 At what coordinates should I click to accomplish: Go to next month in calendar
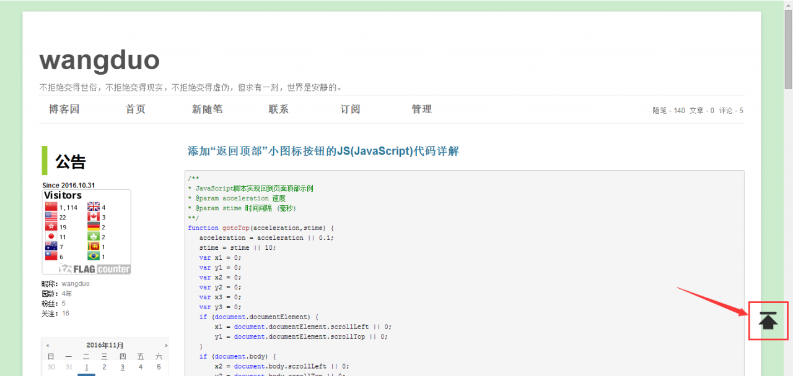click(x=165, y=346)
